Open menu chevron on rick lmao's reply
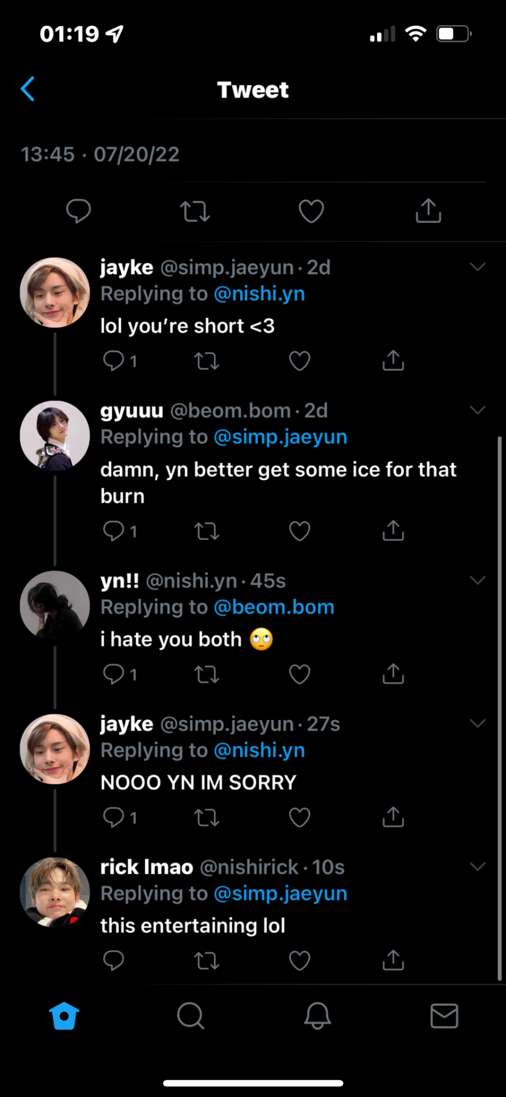The width and height of the screenshot is (506, 1097). [x=477, y=867]
